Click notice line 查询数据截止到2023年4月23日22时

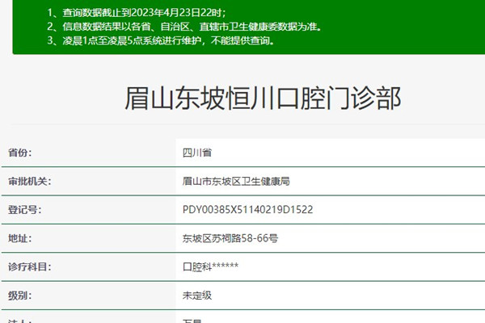pyautogui.click(x=137, y=13)
